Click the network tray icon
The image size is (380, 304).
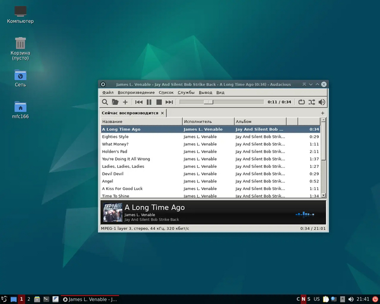click(x=334, y=299)
